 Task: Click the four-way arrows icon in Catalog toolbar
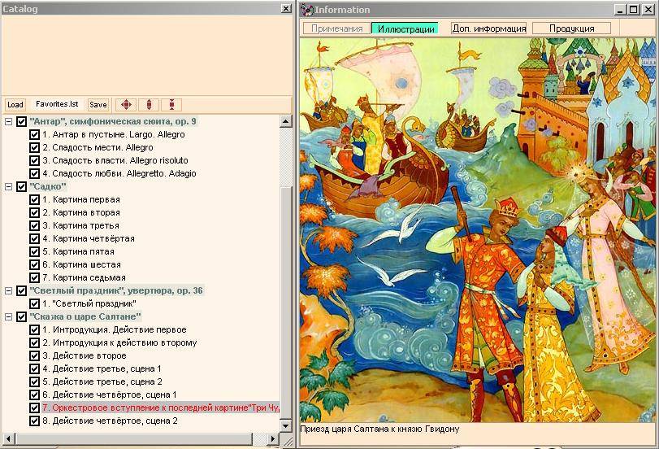pyautogui.click(x=126, y=104)
